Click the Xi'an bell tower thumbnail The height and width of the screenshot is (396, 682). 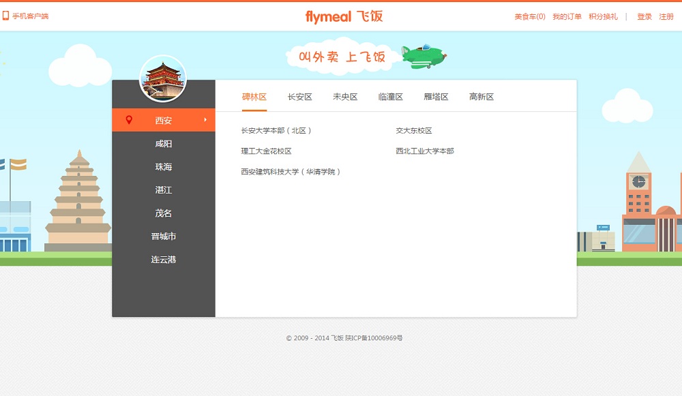(x=163, y=78)
